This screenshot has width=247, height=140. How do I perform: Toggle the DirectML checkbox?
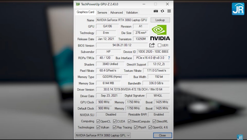pos(154,121)
